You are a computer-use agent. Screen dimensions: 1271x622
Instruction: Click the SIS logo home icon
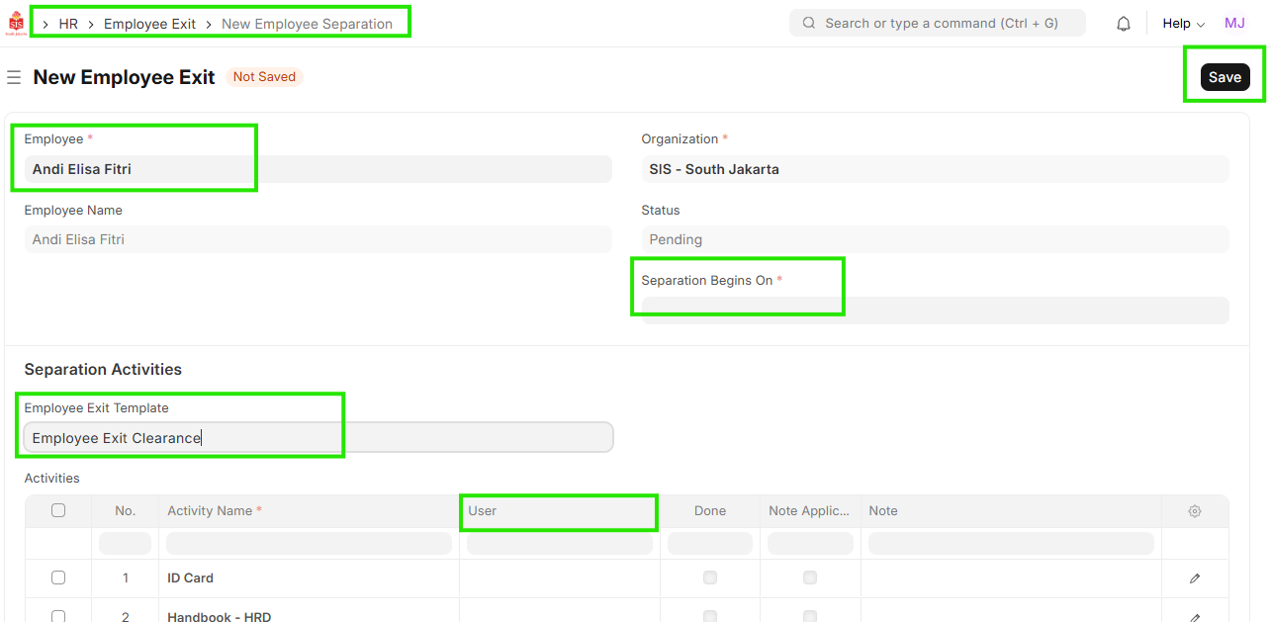coord(15,23)
